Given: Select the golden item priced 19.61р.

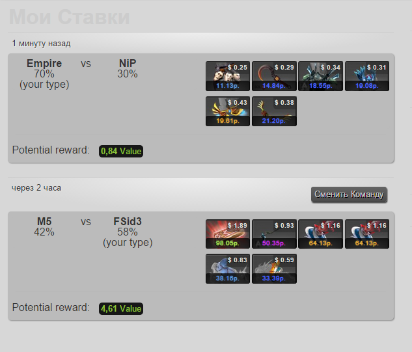Looking at the screenshot, I should (228, 111).
